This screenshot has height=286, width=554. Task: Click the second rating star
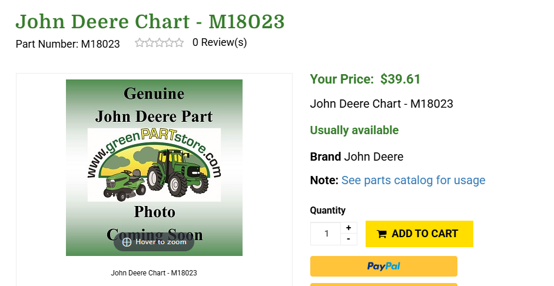pos(150,42)
